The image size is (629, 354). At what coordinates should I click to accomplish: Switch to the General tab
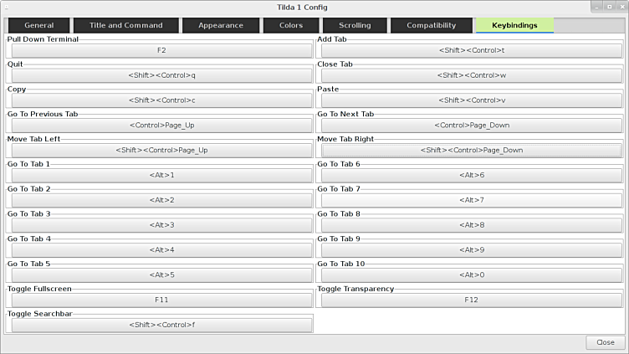39,25
